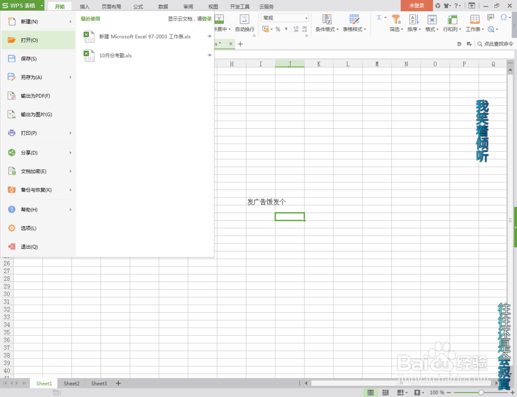
Task: Pin the 10月份考勤.xls recent file
Action: click(x=209, y=55)
